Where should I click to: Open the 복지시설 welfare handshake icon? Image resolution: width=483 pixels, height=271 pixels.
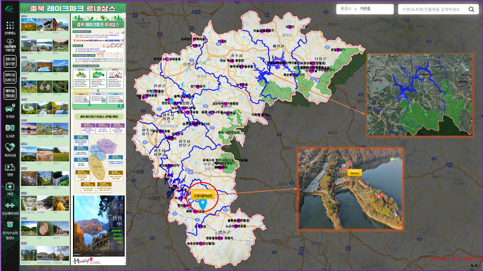[x=10, y=148]
